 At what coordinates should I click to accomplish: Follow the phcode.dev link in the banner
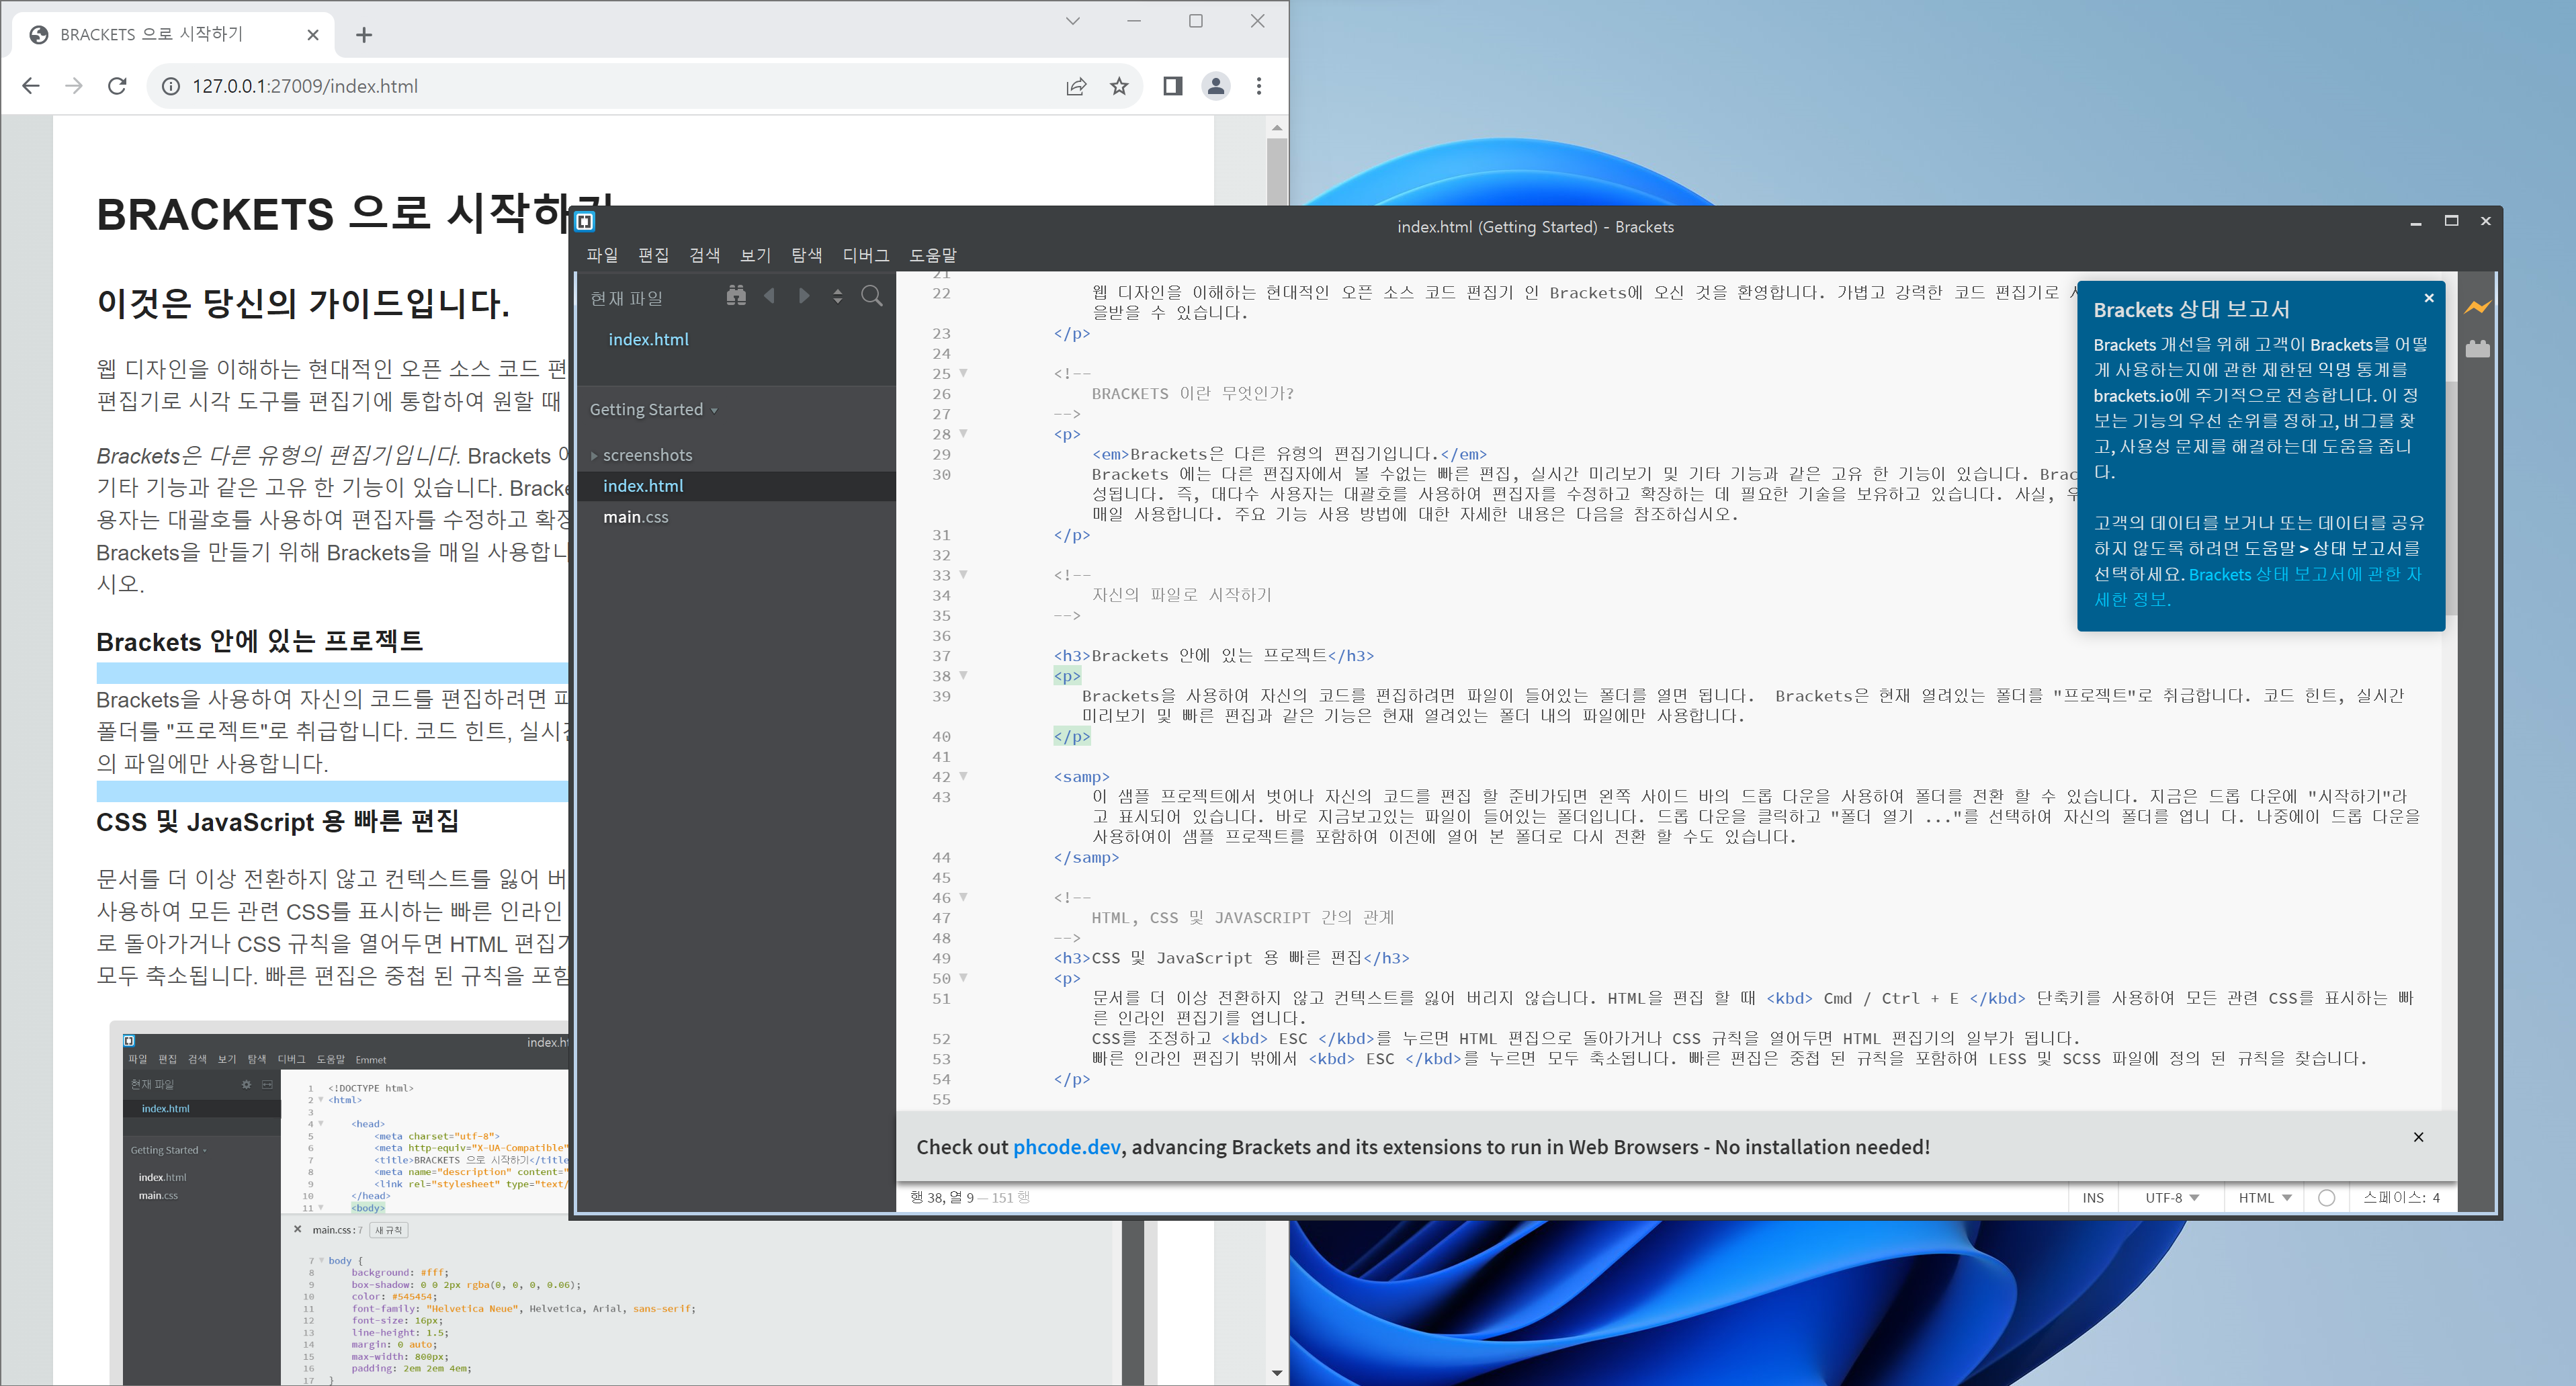pos(1066,1147)
